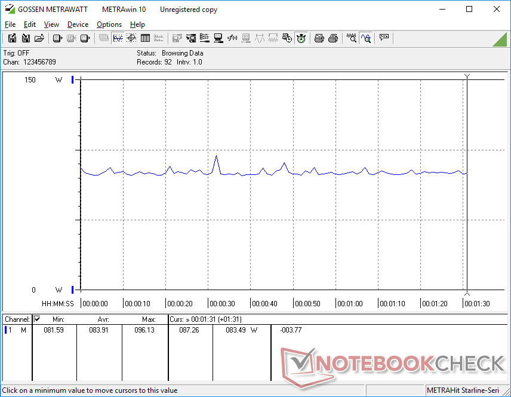
Task: Click the Curs time 00:01:31 header
Action: pos(205,319)
